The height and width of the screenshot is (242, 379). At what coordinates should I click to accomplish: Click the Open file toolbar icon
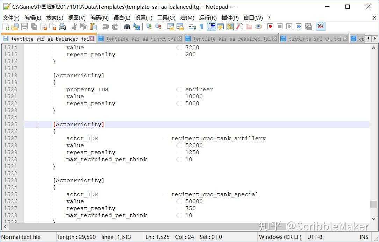click(15, 27)
